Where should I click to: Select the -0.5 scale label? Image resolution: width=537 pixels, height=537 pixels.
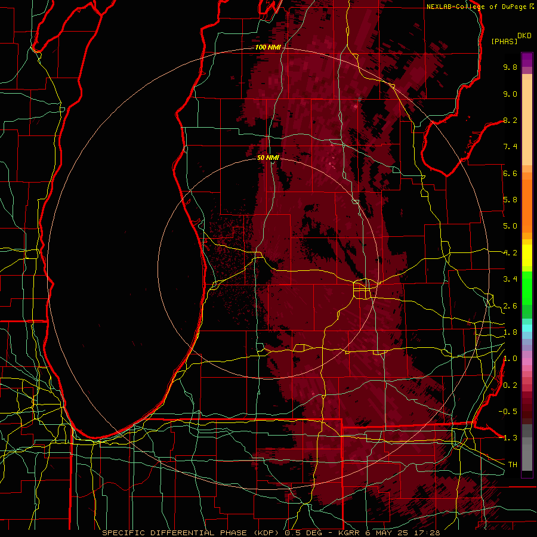coord(508,412)
